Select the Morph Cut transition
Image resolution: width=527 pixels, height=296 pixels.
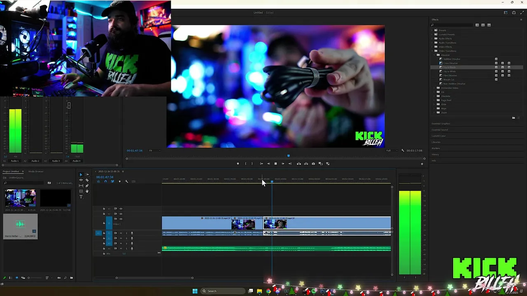click(449, 80)
